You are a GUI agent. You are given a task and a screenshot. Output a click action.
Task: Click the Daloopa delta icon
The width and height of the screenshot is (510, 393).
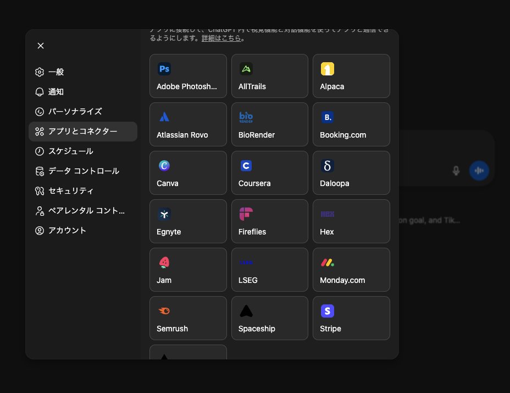(327, 166)
